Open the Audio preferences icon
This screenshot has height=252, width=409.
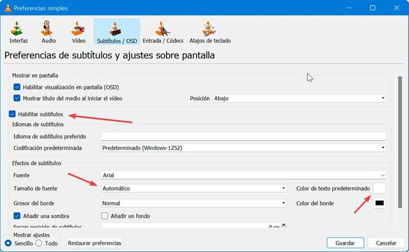49,32
